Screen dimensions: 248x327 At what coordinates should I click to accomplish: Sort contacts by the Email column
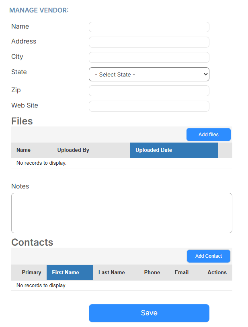click(x=181, y=272)
